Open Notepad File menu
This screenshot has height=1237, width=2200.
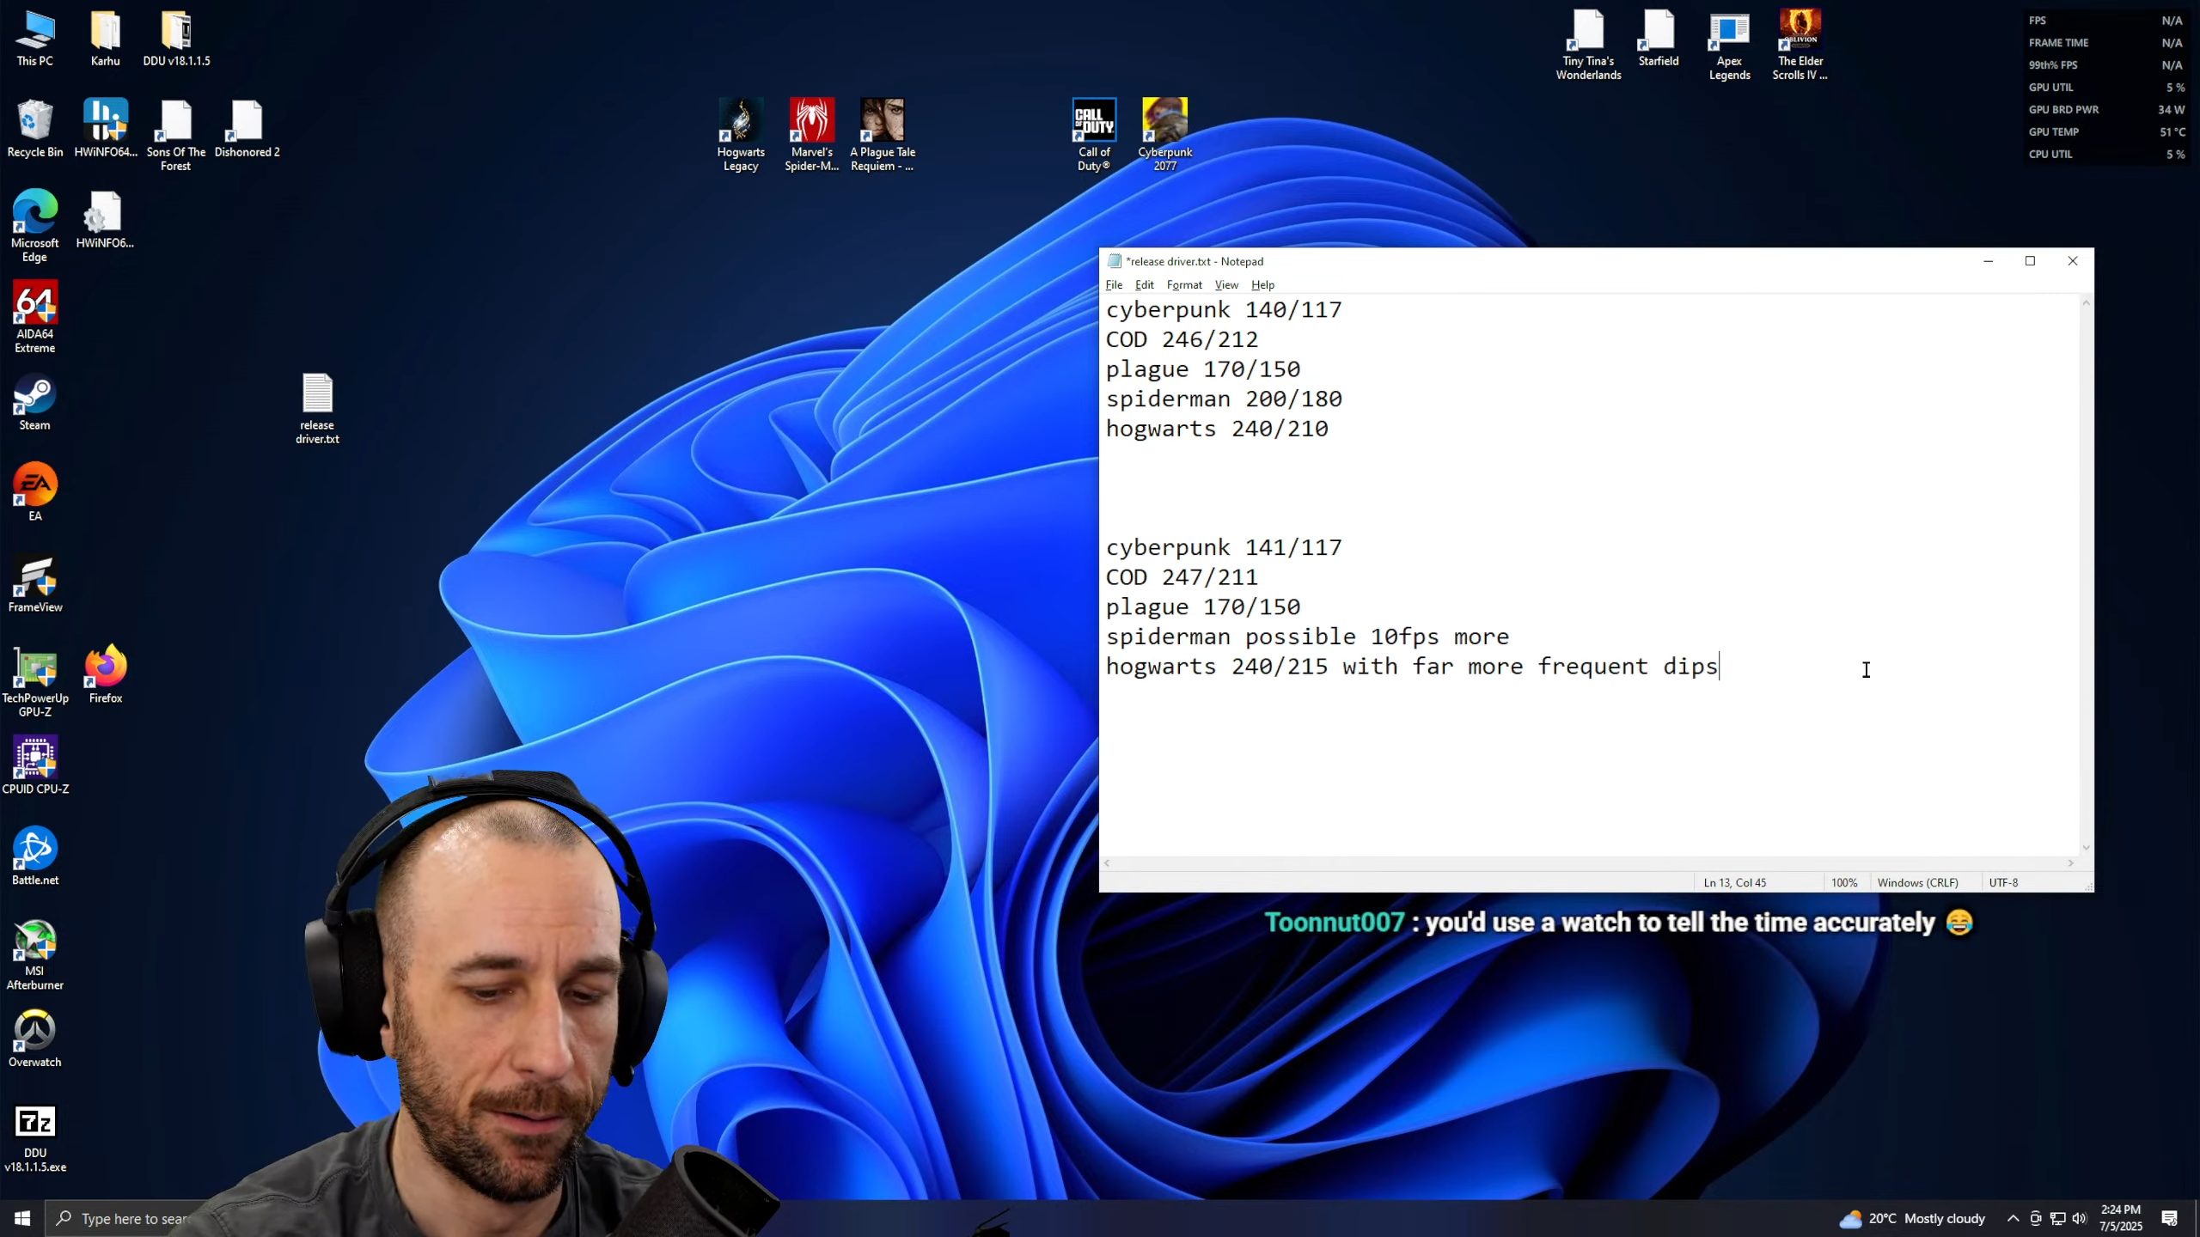pos(1114,284)
